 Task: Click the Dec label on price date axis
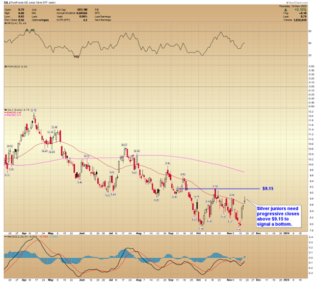coord(258,233)
